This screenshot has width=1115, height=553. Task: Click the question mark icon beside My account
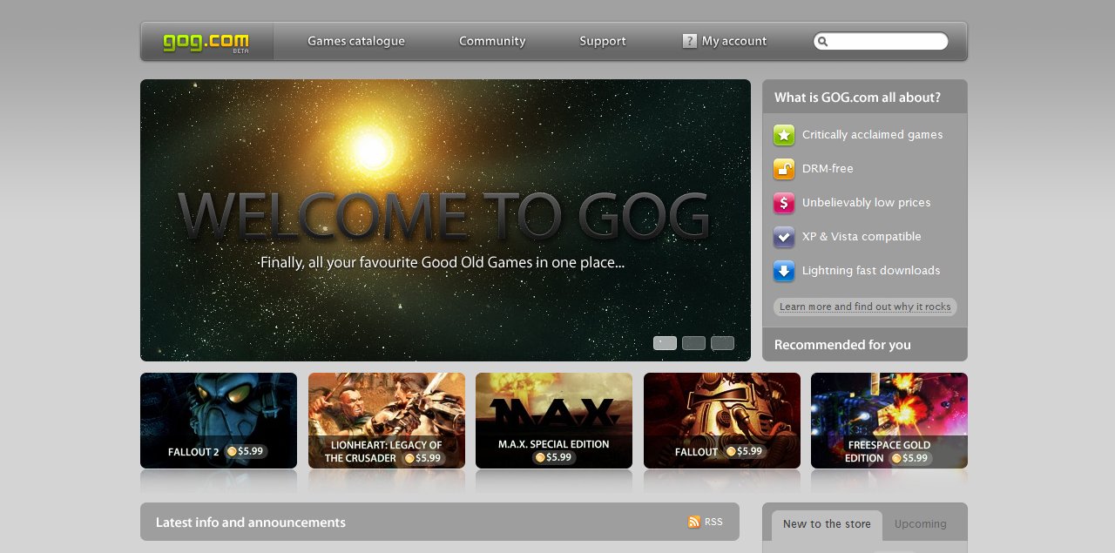point(690,41)
